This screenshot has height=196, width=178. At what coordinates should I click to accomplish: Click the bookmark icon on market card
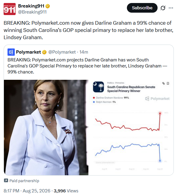point(168,83)
